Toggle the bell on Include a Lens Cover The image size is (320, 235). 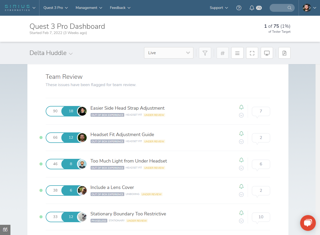point(241,186)
